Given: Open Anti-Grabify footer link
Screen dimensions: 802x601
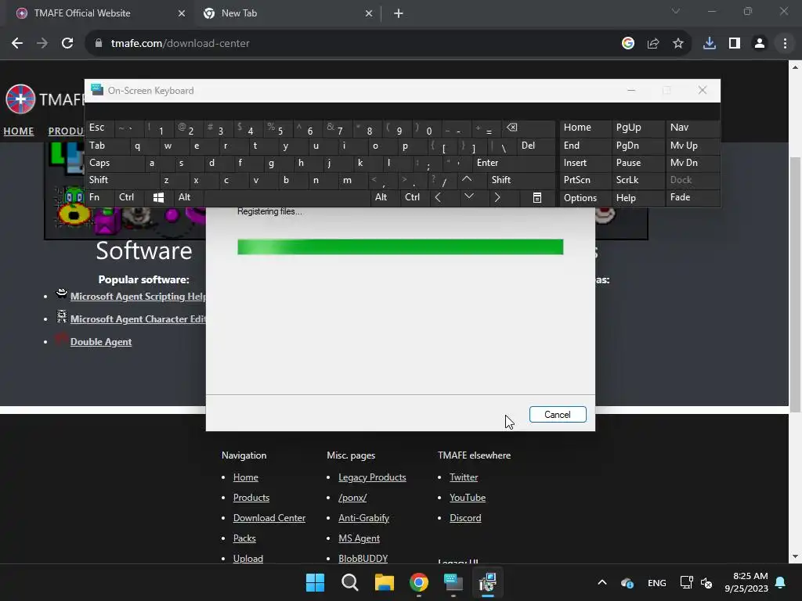Looking at the screenshot, I should pyautogui.click(x=363, y=518).
